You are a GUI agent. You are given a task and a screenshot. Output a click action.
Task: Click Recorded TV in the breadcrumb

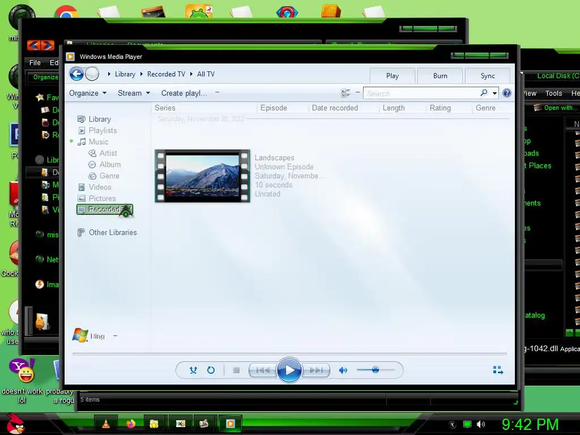(x=166, y=74)
